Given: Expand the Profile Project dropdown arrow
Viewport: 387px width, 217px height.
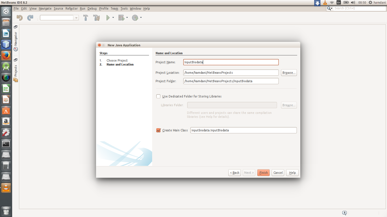Looking at the screenshot, I should 141,18.
